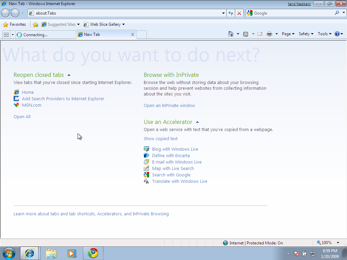Viewport: 347px width, 260px height.
Task: Reopen the MSN.com closed tab
Action: (32, 105)
